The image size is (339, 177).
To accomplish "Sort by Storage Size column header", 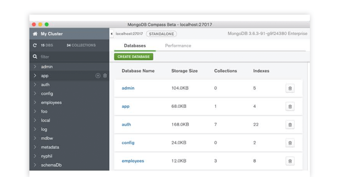I will [184, 71].
